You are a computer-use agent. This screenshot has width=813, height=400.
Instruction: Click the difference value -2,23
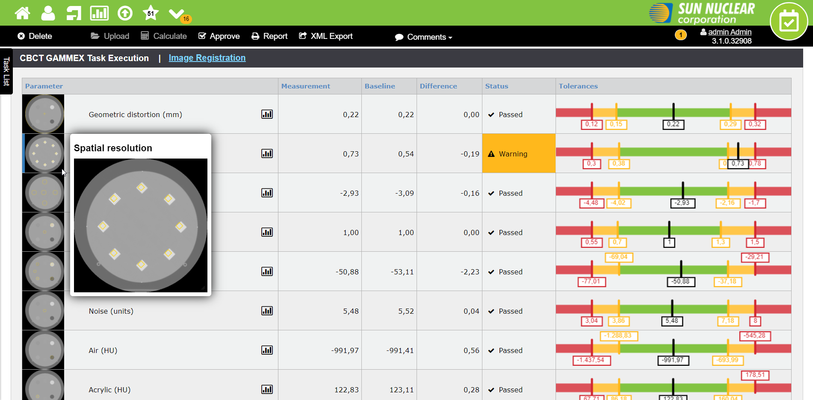[x=470, y=272]
